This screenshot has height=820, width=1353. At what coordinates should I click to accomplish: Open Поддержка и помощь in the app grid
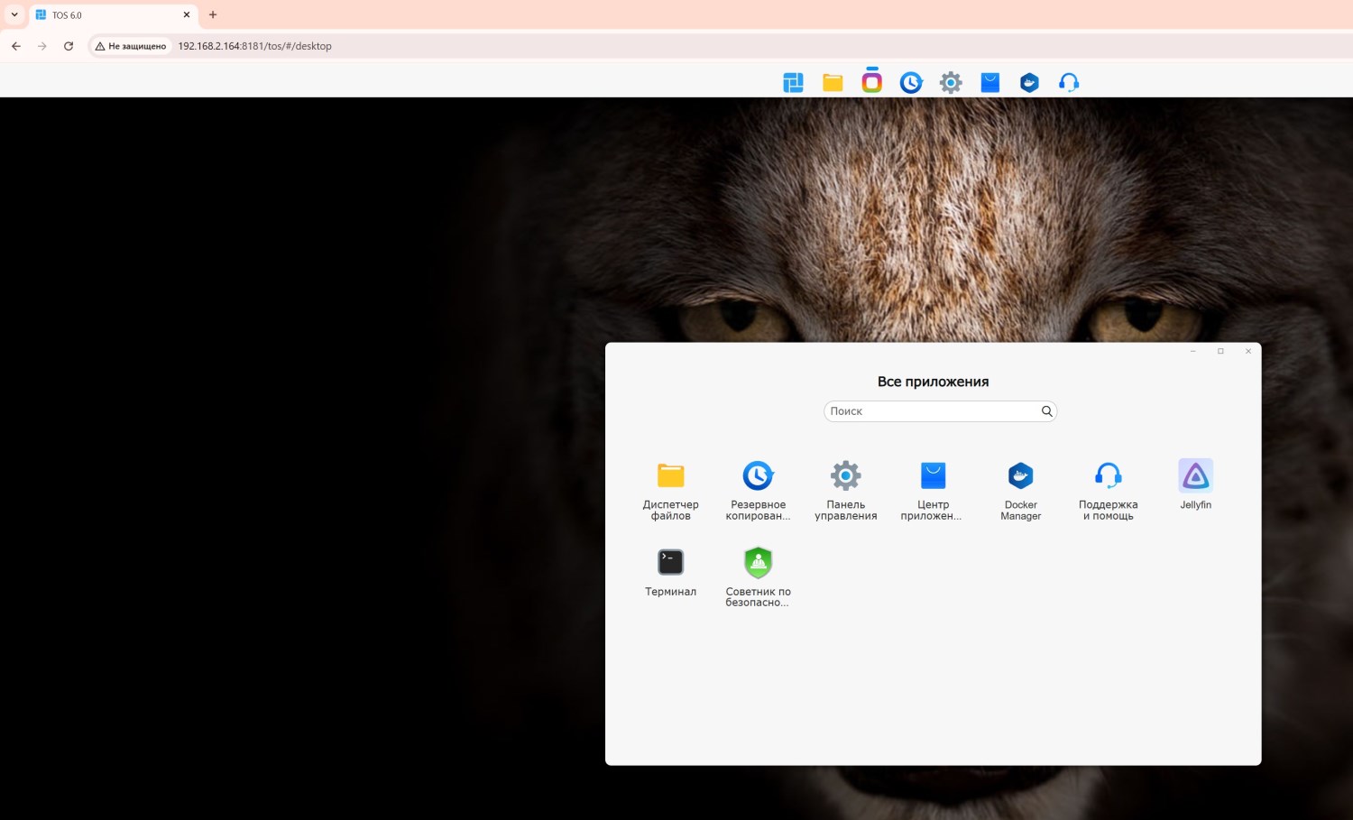pos(1108,476)
